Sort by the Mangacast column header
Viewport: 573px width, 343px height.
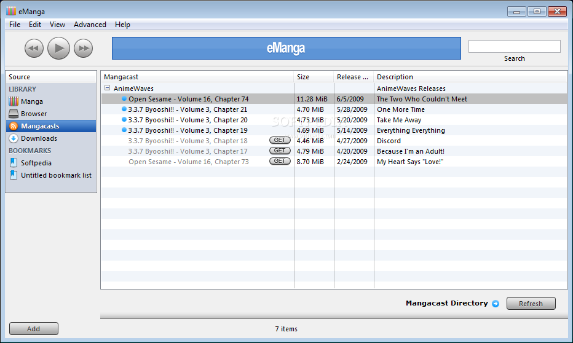197,77
